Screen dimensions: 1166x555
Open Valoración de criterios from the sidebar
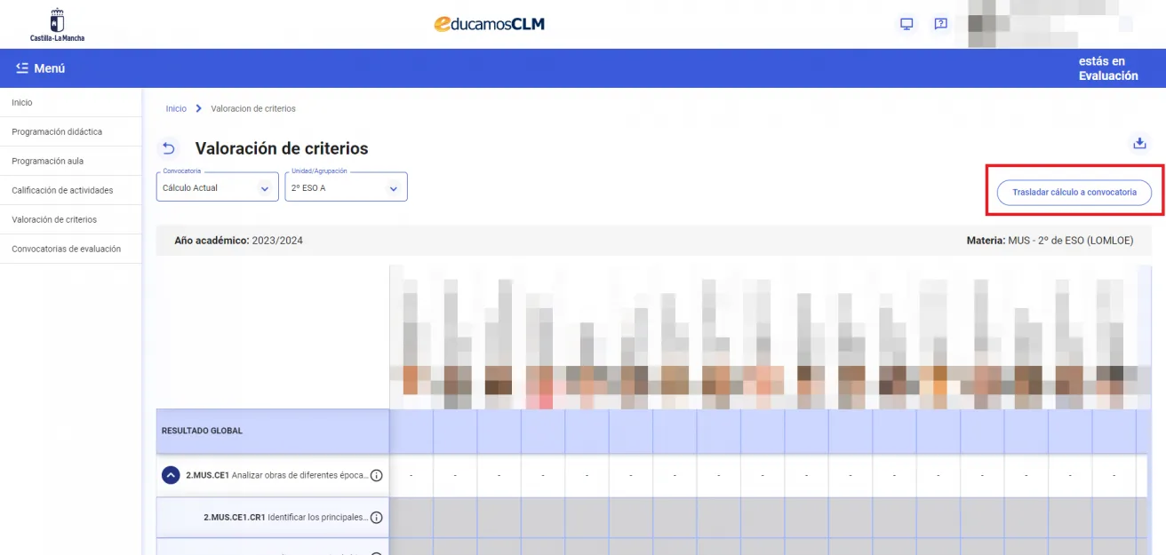53,219
